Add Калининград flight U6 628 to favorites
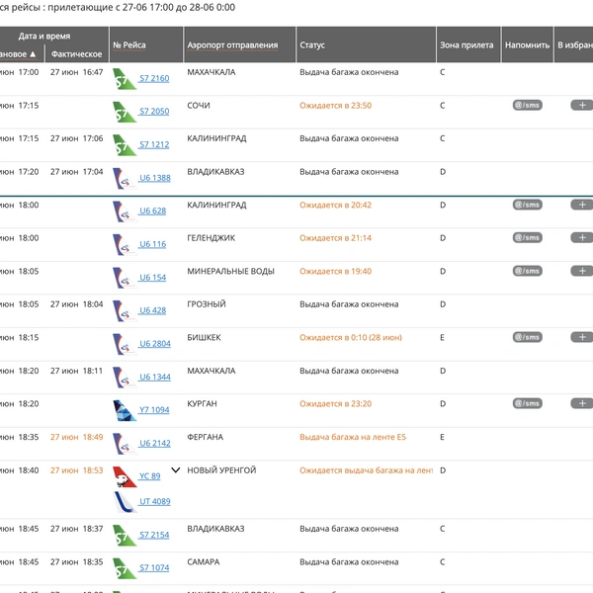 [x=582, y=205]
